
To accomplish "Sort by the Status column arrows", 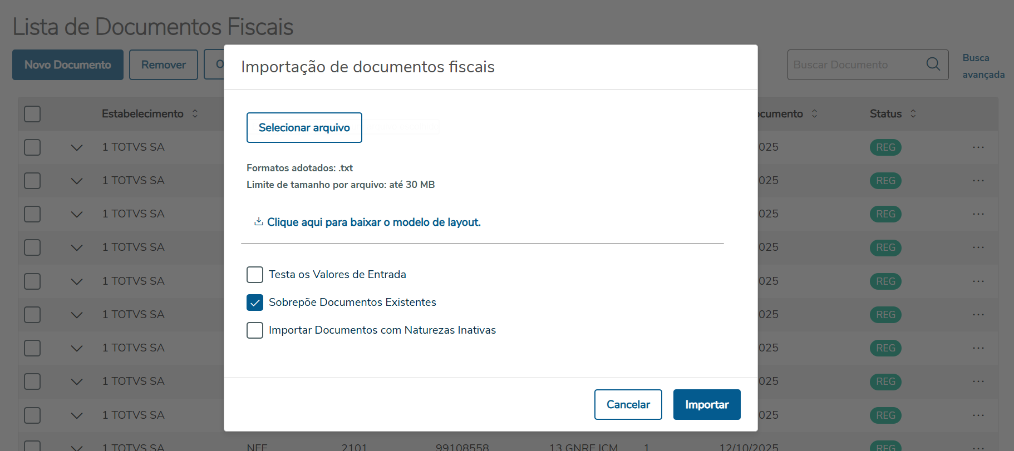I will point(913,113).
